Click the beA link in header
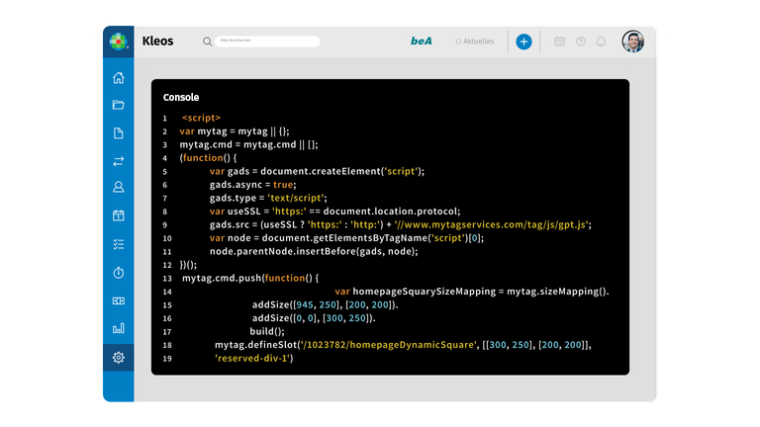This screenshot has width=760, height=427. [423, 42]
